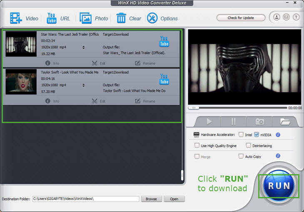The width and height of the screenshot is (304, 212).
Task: Click the "57.20 MB" file size
Action: click(x=48, y=92)
